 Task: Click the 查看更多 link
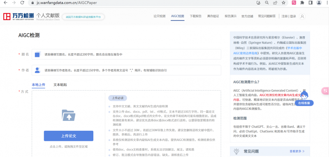point(297,151)
